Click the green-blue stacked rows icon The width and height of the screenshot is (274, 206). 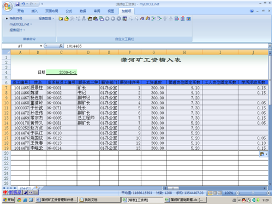click(177, 19)
